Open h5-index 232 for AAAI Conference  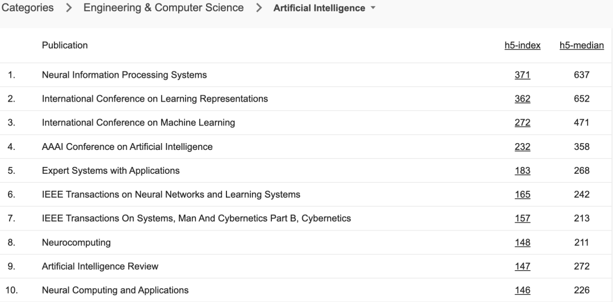click(522, 146)
